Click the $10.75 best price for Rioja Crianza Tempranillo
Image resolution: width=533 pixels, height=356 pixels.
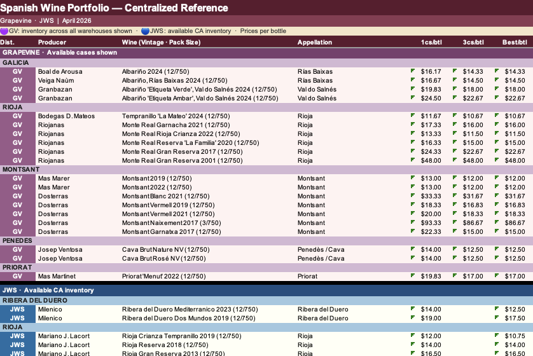[x=515, y=336]
